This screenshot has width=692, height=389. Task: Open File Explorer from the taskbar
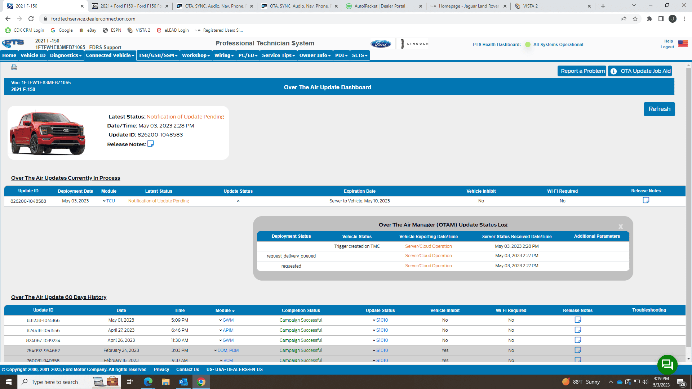click(x=165, y=382)
